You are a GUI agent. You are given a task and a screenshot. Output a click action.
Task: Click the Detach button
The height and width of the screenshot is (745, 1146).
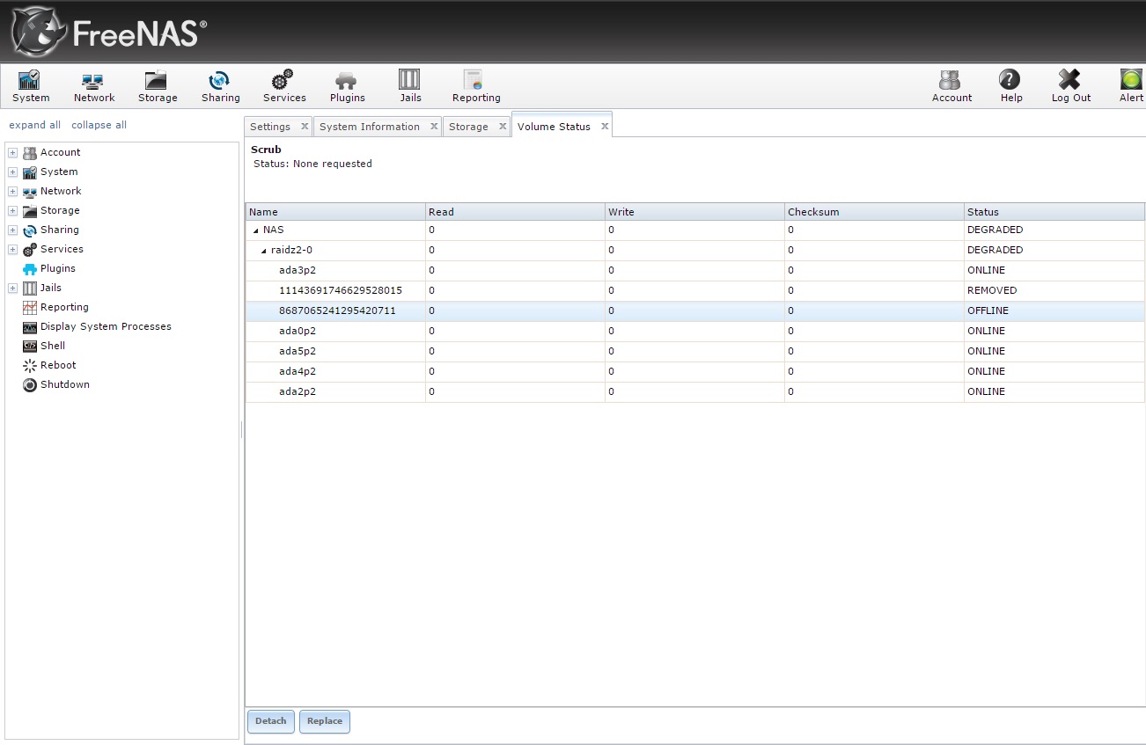(x=271, y=721)
